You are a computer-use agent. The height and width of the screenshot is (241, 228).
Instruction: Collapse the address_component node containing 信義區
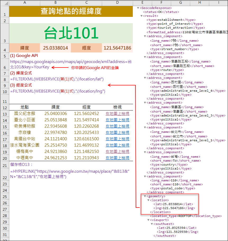click(x=145, y=103)
